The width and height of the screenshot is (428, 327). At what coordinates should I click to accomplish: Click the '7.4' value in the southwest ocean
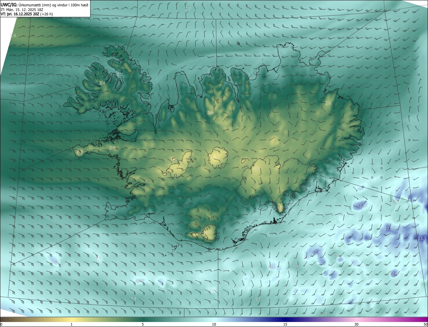[133, 299]
